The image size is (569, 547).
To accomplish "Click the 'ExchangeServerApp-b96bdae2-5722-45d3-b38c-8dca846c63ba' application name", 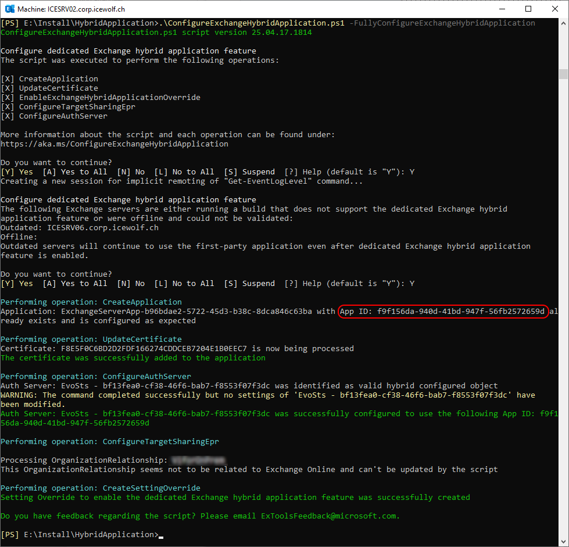I will pyautogui.click(x=187, y=312).
